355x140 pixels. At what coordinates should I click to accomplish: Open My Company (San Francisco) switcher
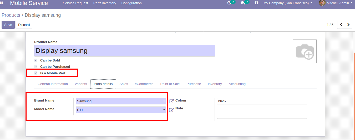point(288,3)
